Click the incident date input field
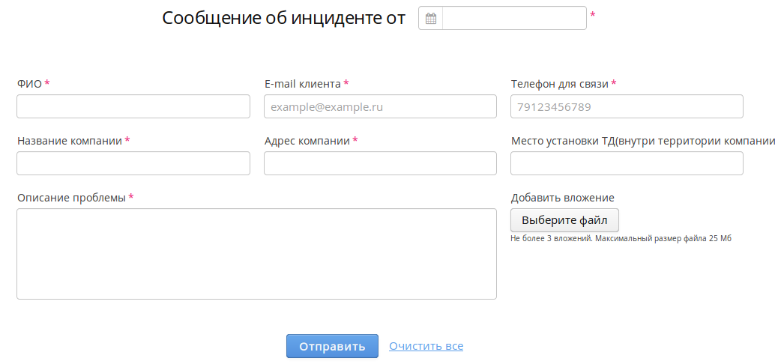 coord(514,19)
